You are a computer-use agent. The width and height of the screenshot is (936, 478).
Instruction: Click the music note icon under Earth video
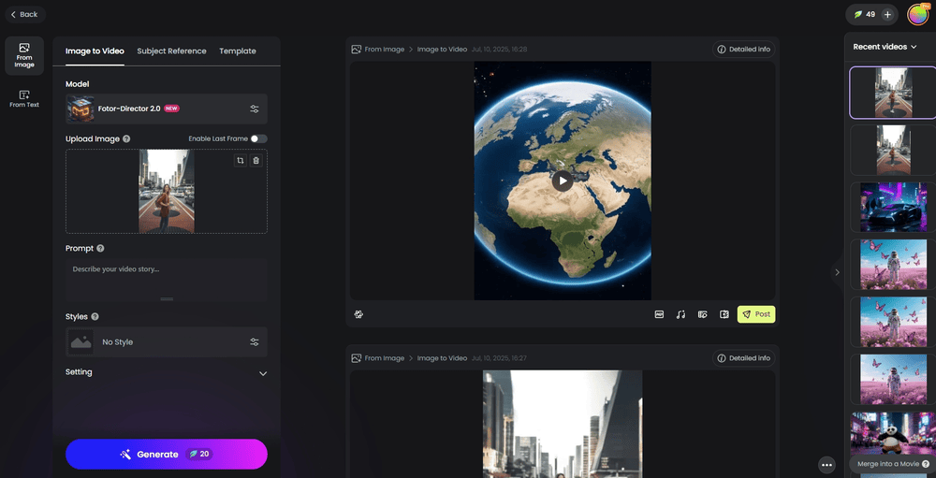coord(680,314)
